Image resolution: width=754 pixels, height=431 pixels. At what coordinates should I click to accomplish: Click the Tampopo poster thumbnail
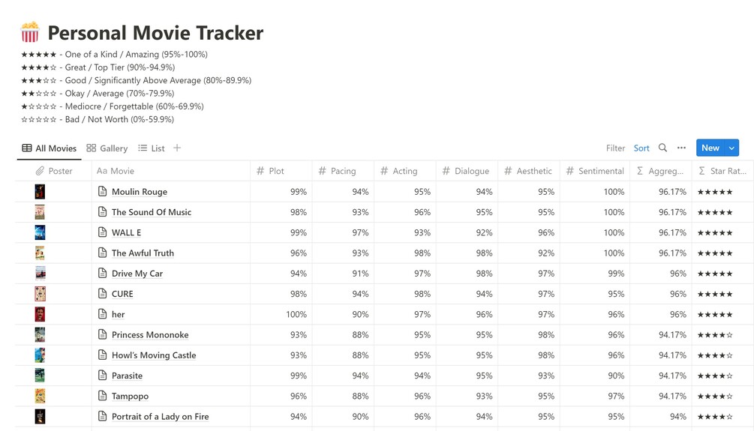tap(40, 396)
